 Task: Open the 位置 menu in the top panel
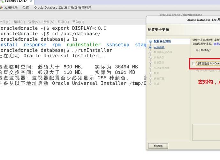(x=26, y=7)
